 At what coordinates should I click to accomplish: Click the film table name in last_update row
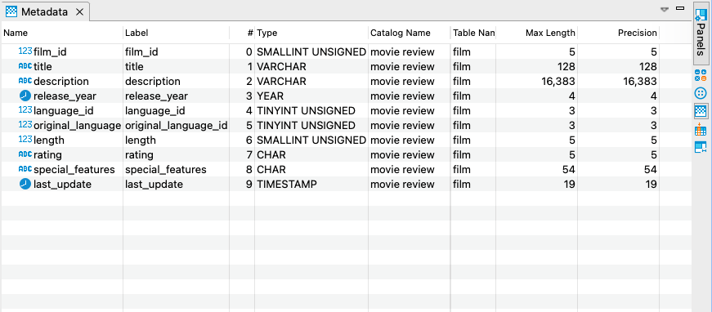[x=462, y=185]
